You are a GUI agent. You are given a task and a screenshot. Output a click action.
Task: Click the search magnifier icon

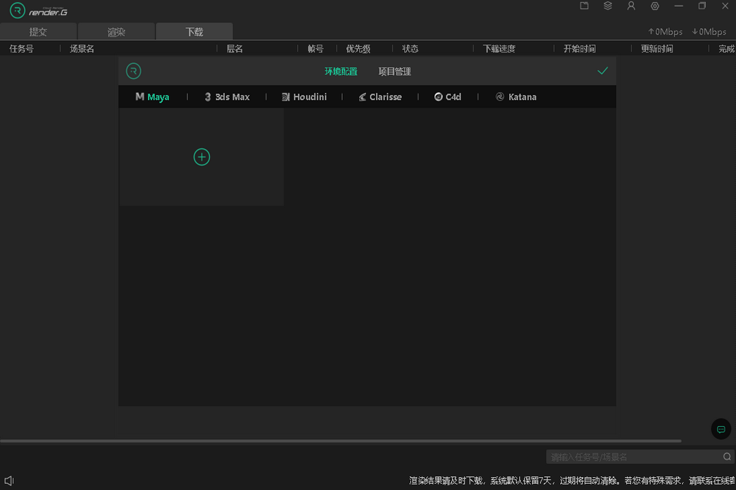click(x=727, y=457)
